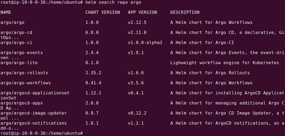Click the DESCRIPTION column header
285x136 pixels.
click(185, 12)
